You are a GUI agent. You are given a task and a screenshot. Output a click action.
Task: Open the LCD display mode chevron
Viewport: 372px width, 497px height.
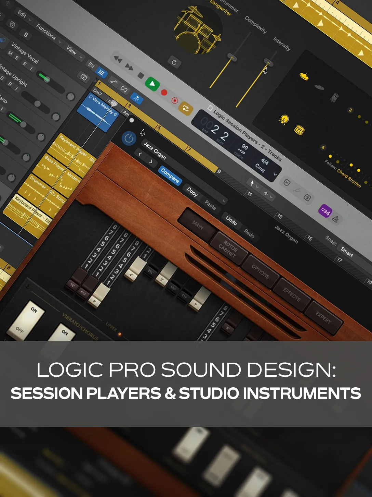[275, 174]
